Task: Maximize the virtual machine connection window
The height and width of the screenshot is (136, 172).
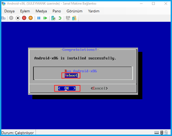Action: (x=153, y=3)
